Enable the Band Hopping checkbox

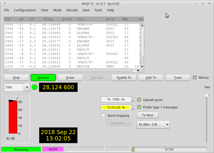pos(103,115)
